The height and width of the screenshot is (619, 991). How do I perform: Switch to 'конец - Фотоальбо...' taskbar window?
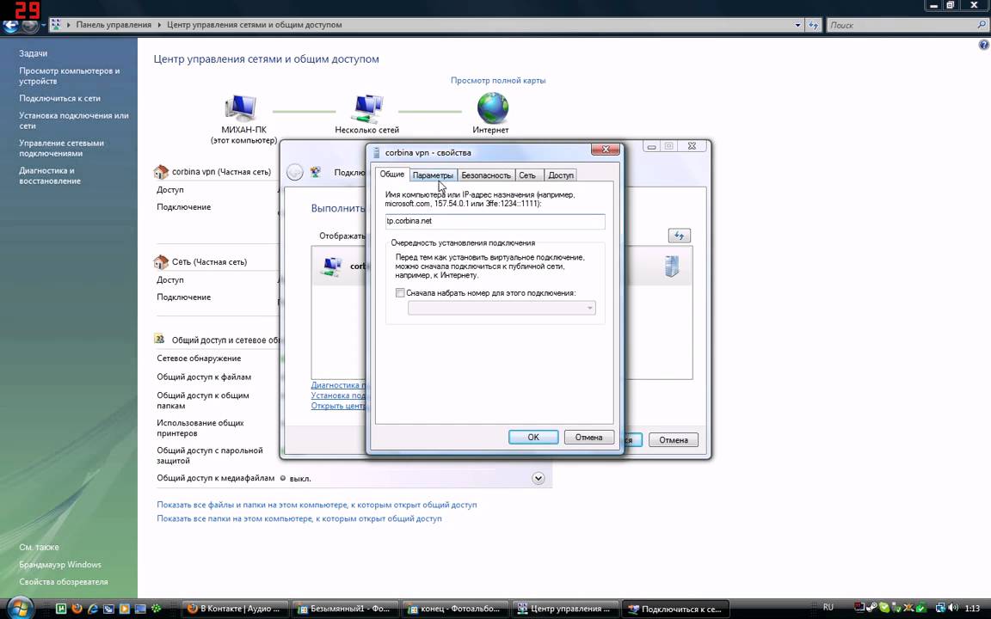pyautogui.click(x=455, y=609)
